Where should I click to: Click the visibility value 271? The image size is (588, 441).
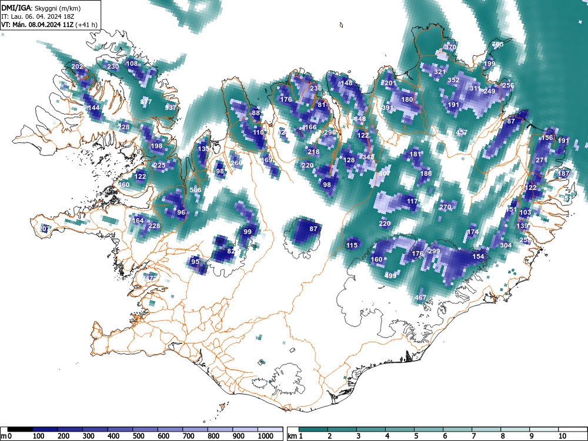click(542, 160)
